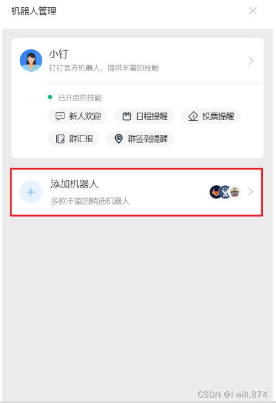
Task: Click the 新人欢迎 chat bubble icon
Action: (x=60, y=116)
